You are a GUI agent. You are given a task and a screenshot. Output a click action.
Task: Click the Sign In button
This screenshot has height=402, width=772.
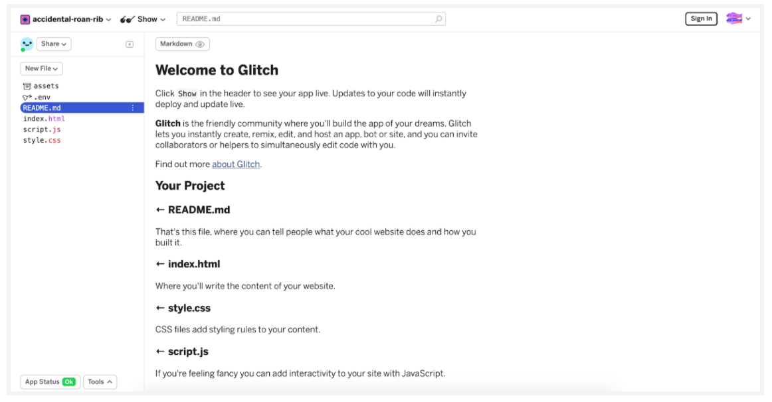pos(701,19)
